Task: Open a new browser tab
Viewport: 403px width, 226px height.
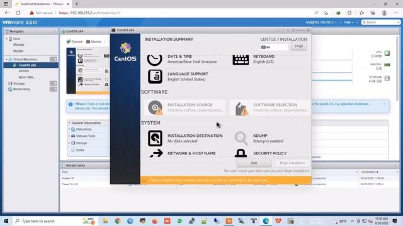Action: (77, 4)
